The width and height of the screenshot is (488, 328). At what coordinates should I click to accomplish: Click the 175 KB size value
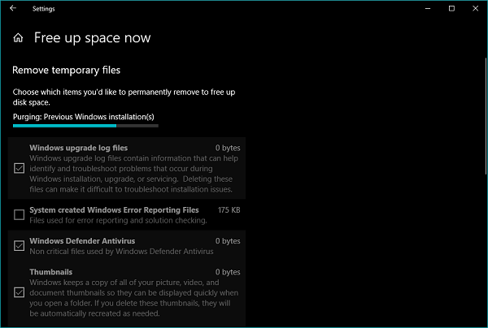click(x=229, y=210)
